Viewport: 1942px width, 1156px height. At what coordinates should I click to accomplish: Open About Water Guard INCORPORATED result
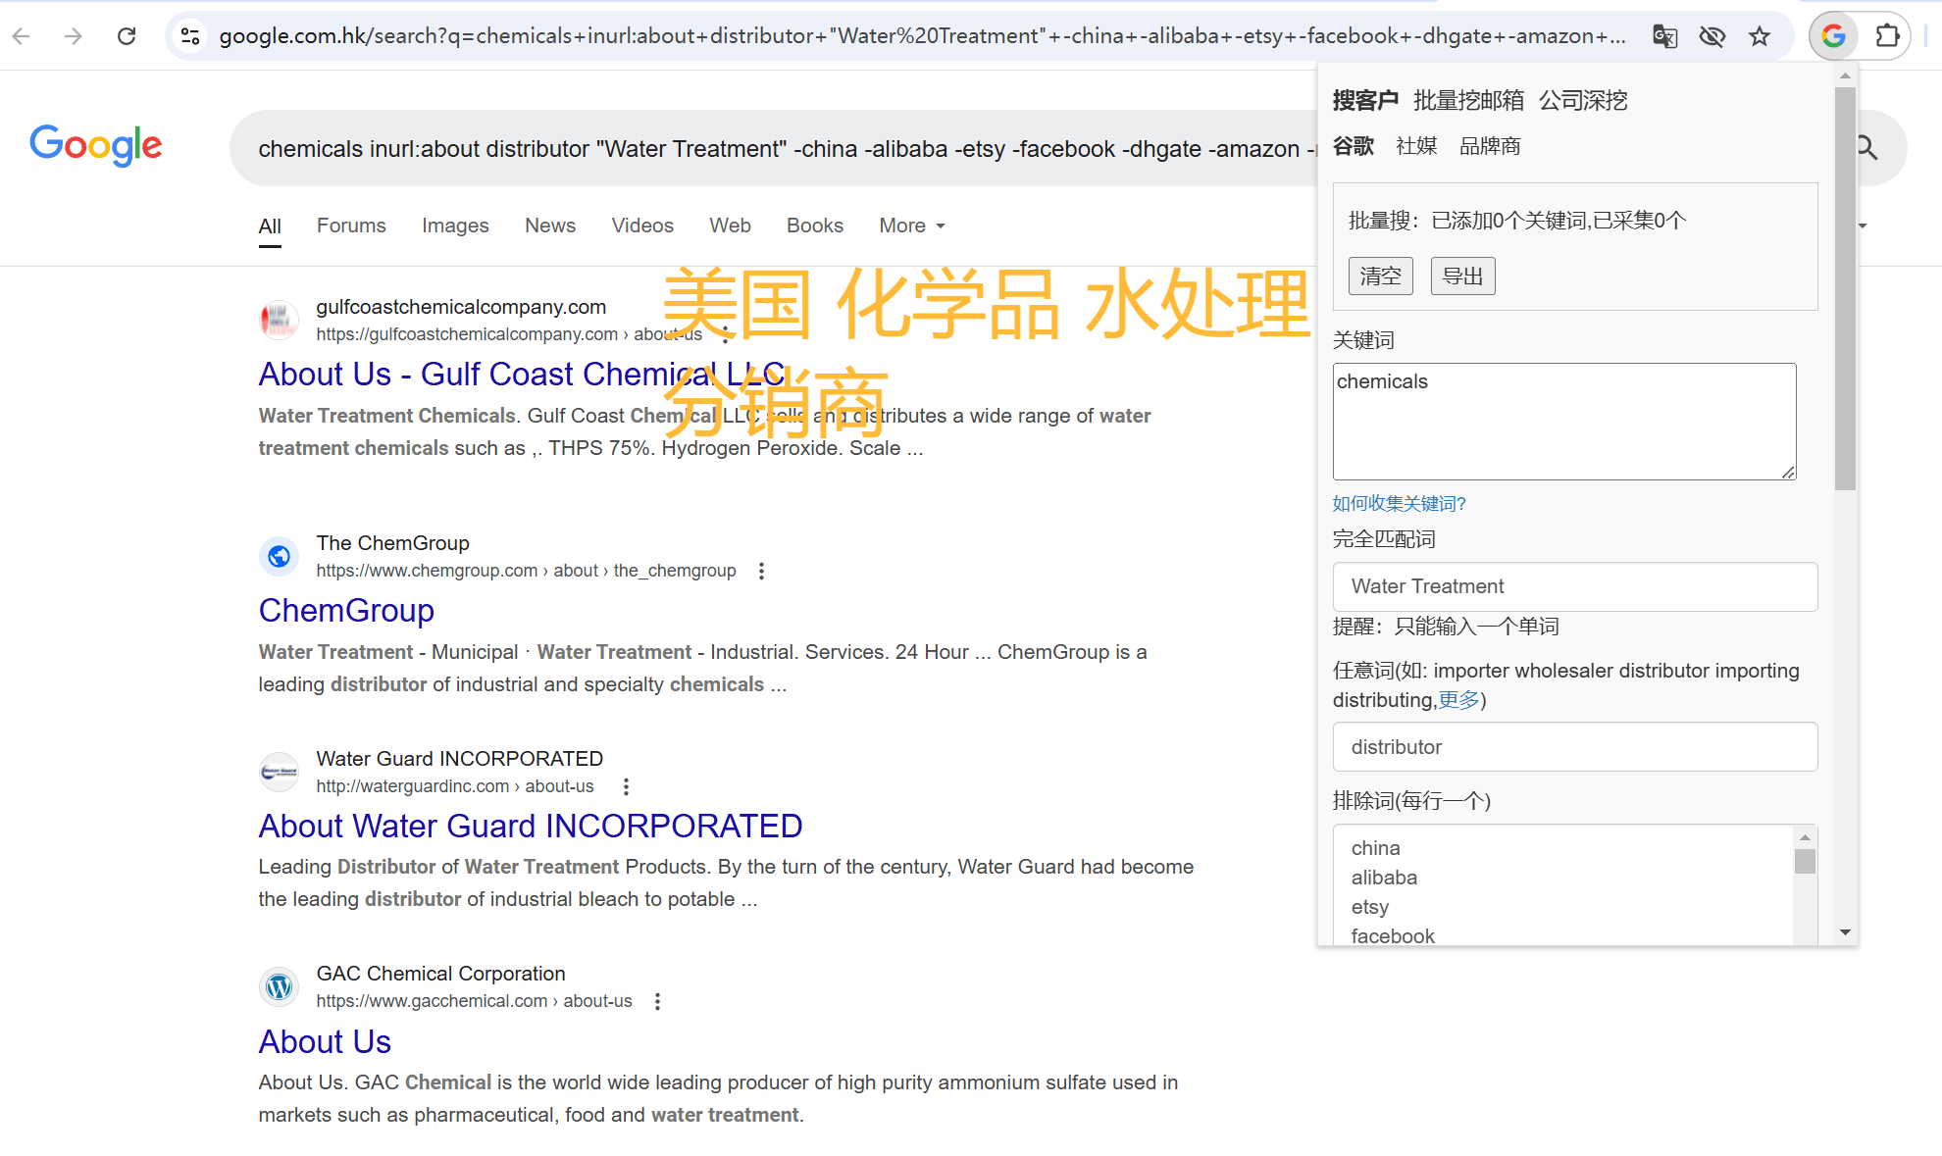coord(531,826)
